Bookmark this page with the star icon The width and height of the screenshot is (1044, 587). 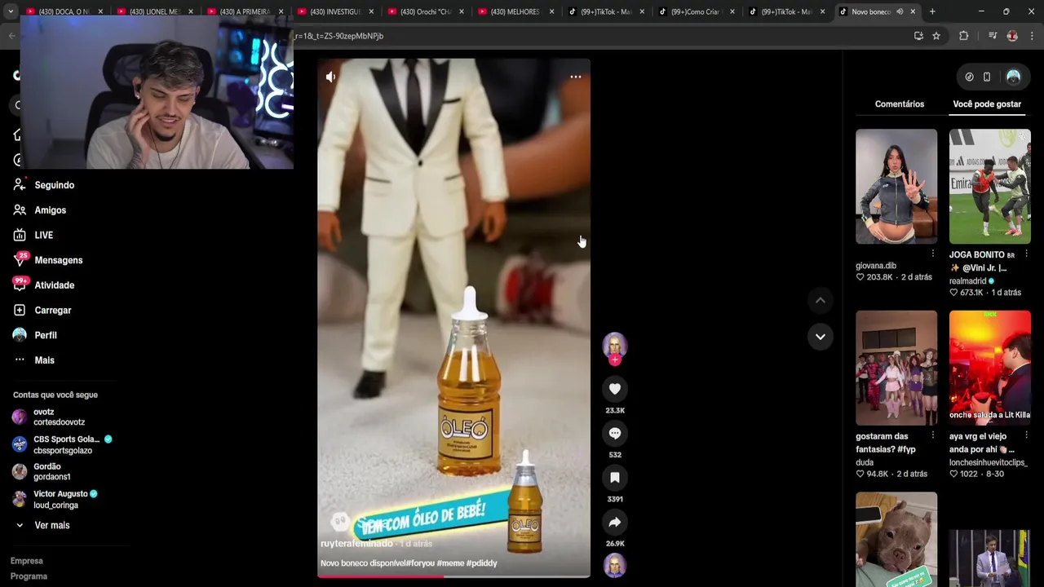point(936,36)
